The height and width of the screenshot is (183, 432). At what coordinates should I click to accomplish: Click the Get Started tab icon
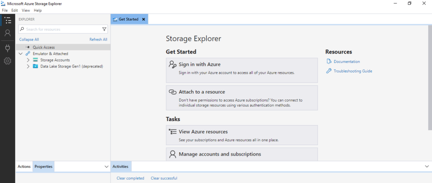click(115, 19)
